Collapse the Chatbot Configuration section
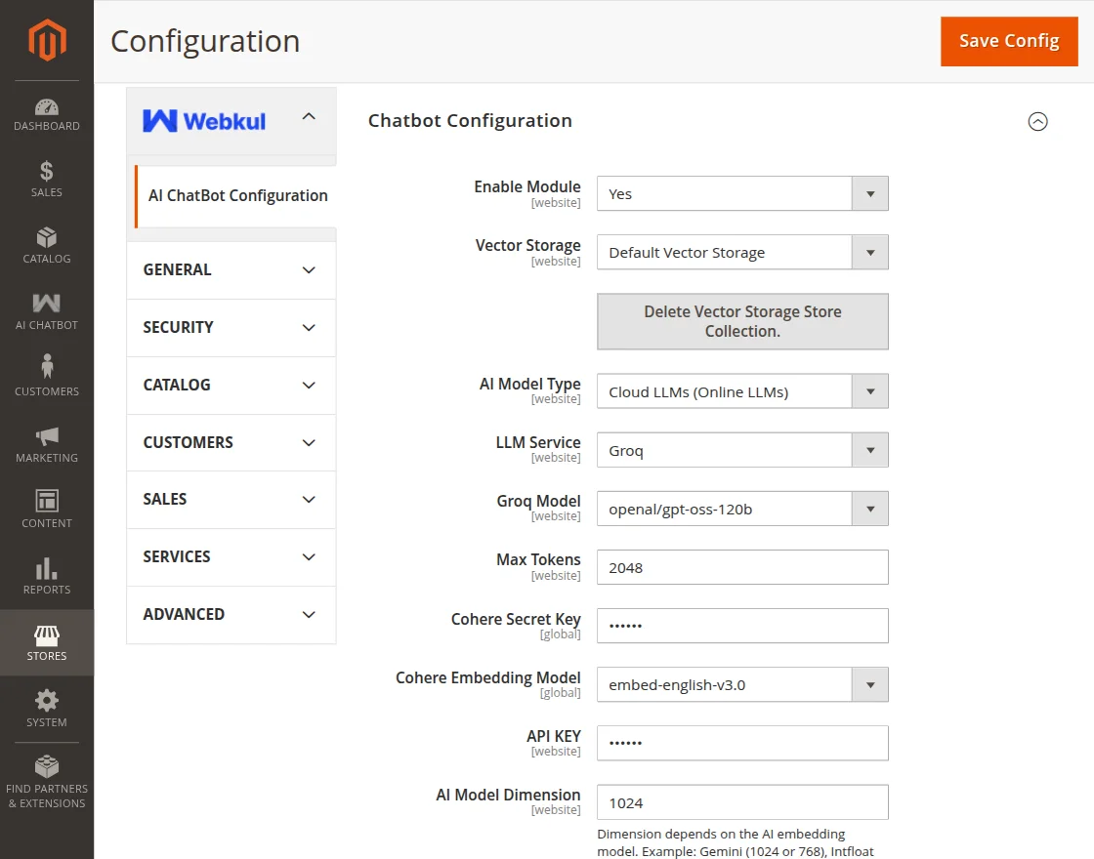 coord(1037,121)
